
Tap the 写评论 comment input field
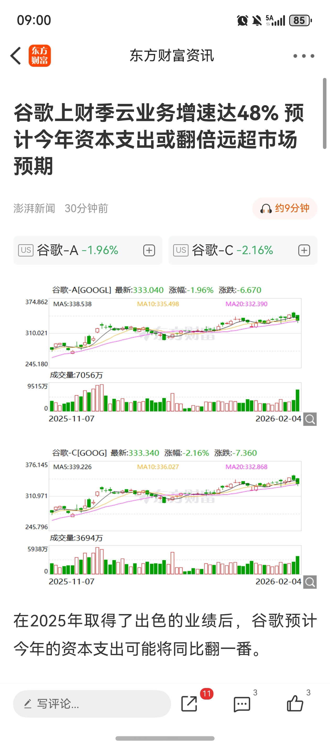(x=92, y=704)
